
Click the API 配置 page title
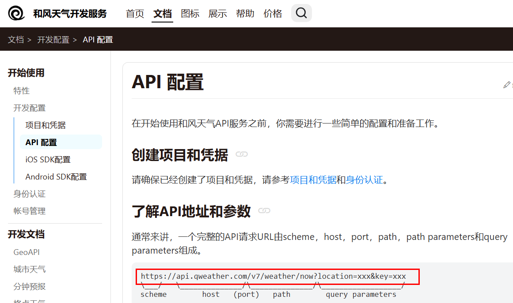pyautogui.click(x=167, y=82)
